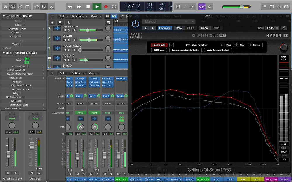This screenshot has width=292, height=182.
Task: Click the Freeze button in Hyper EQ
Action: pos(256,45)
